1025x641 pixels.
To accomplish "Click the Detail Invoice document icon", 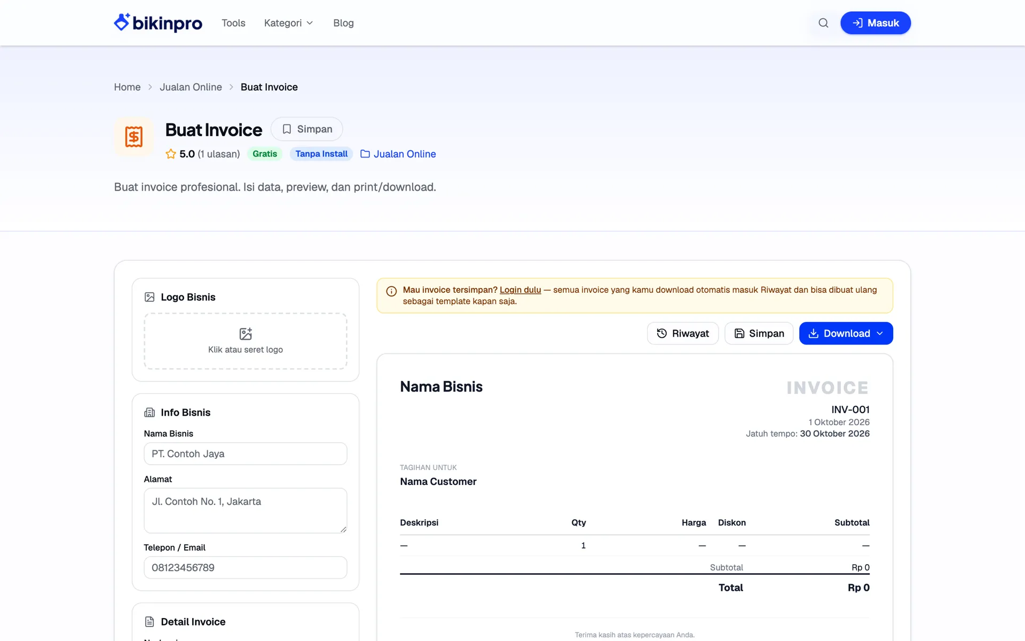I will click(x=149, y=622).
